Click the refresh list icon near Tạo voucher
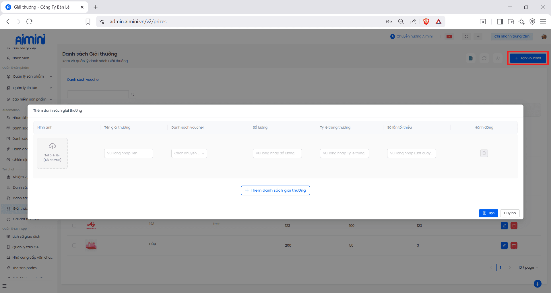 point(484,58)
